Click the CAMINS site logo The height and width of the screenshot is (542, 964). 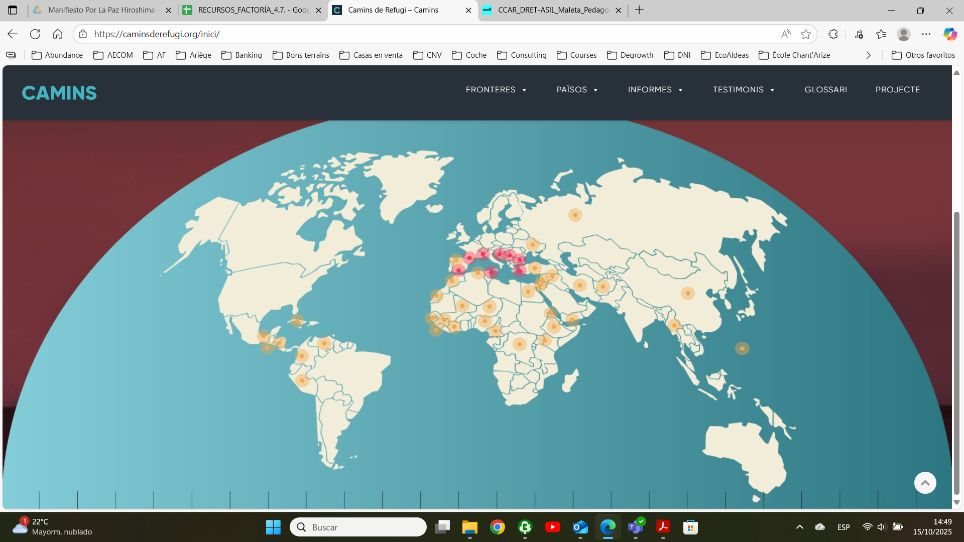59,93
